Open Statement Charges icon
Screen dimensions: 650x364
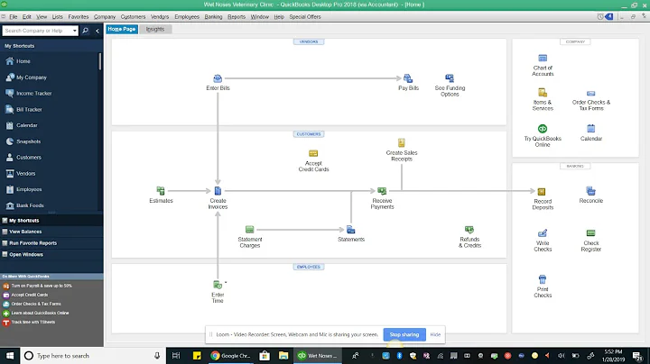pyautogui.click(x=249, y=229)
